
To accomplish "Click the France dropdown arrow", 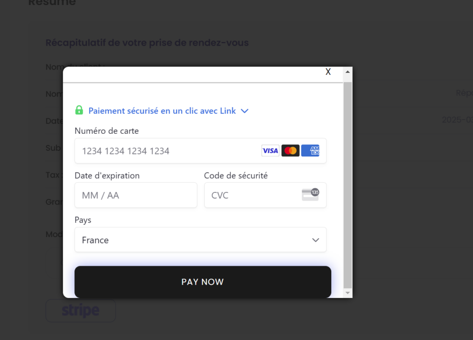I will (315, 240).
